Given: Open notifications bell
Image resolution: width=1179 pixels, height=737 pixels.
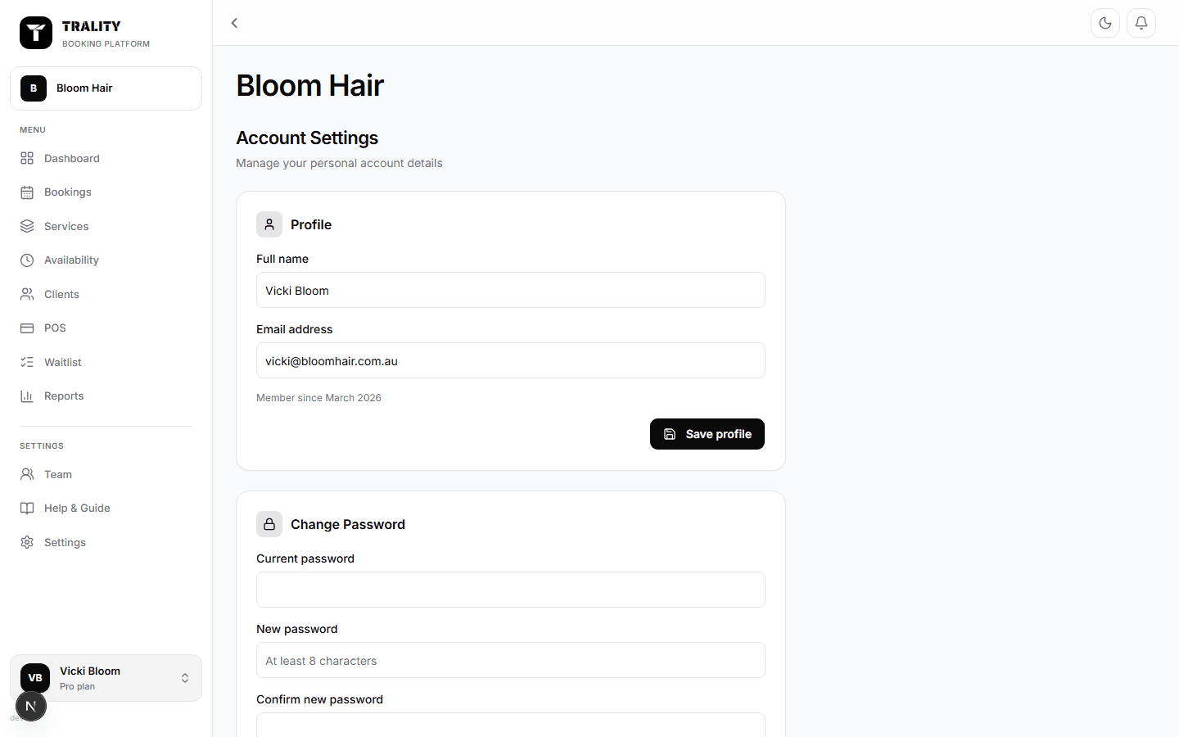Looking at the screenshot, I should [1141, 23].
